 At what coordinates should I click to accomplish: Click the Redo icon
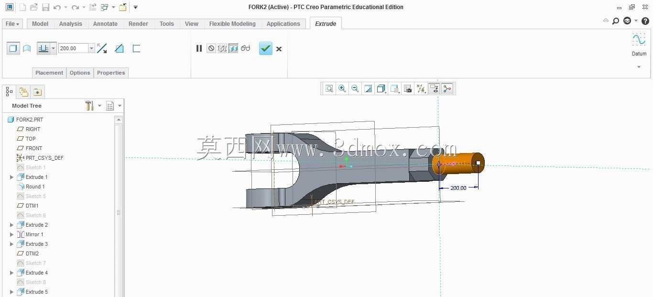point(75,7)
